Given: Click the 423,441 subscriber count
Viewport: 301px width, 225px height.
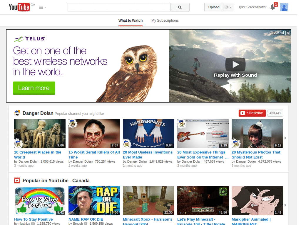Looking at the screenshot, I should point(275,113).
